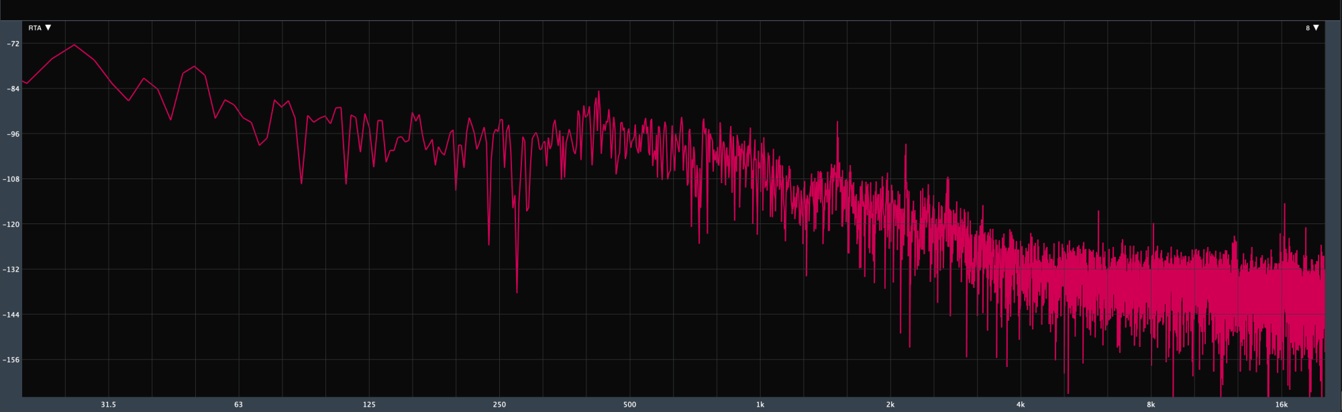Viewport: 1342px width, 412px height.
Task: Click the 63 Hz frequency label
Action: point(238,405)
